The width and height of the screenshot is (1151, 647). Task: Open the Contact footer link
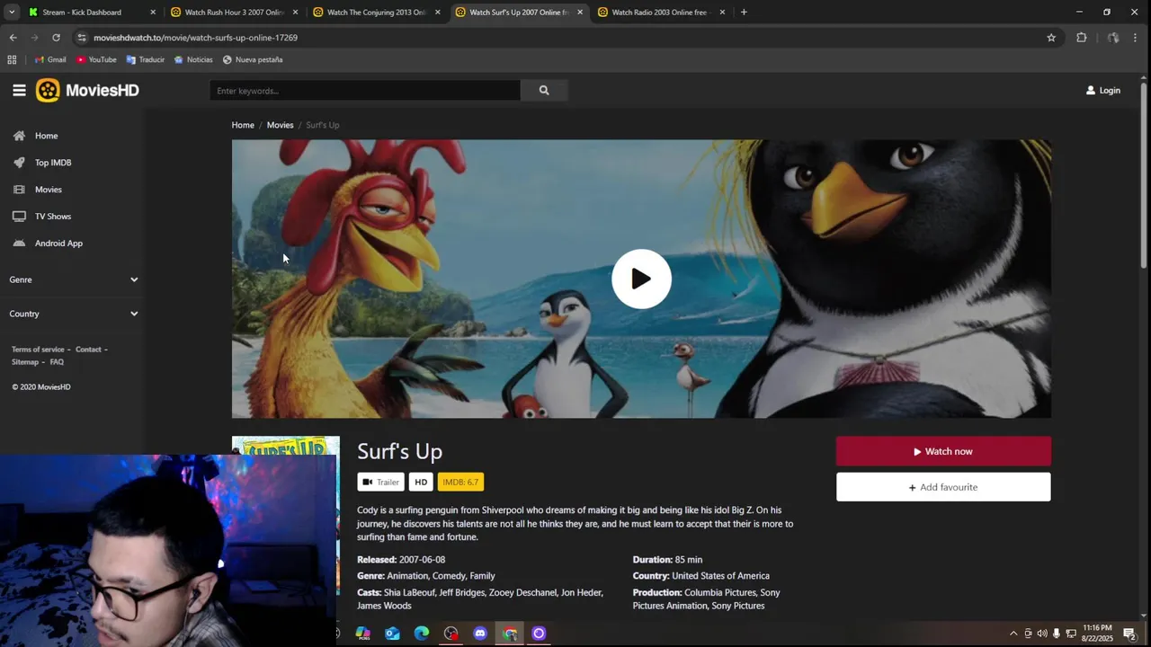(x=88, y=350)
